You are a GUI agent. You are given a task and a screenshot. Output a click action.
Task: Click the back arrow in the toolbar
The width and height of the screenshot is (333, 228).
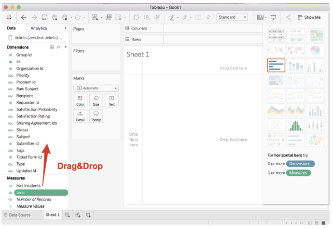(24, 17)
